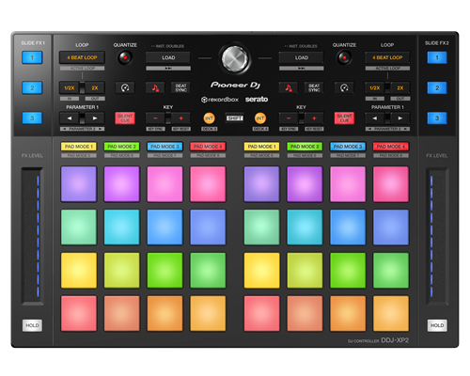Select left deck Pad Mode 3

click(164, 147)
